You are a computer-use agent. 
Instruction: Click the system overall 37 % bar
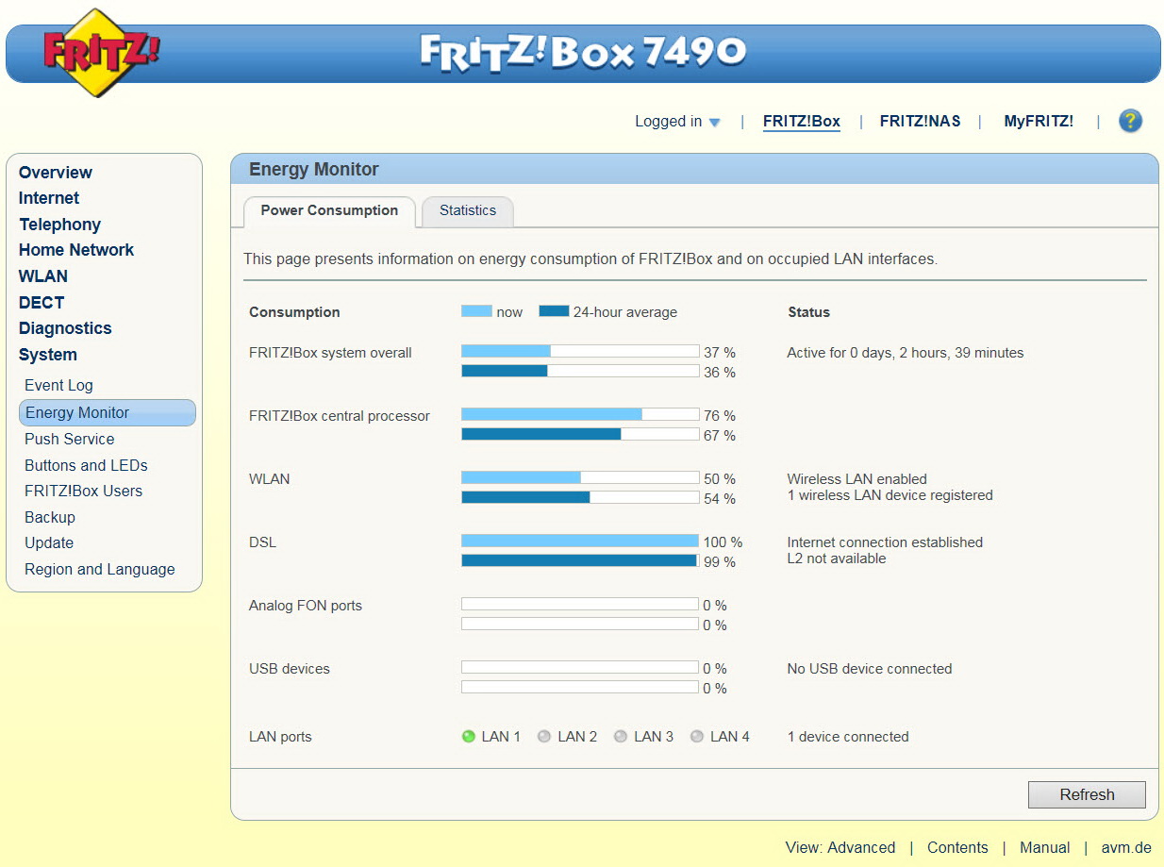(x=580, y=351)
